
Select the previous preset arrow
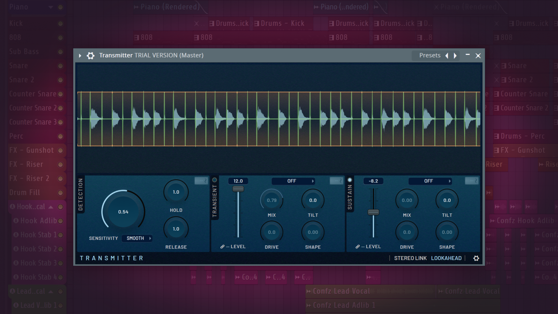(x=447, y=56)
